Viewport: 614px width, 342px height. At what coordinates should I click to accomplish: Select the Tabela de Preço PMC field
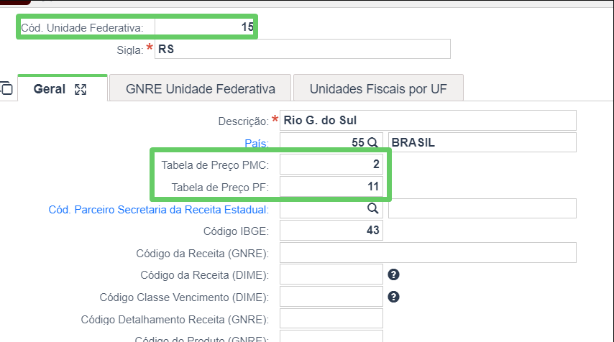(x=331, y=165)
